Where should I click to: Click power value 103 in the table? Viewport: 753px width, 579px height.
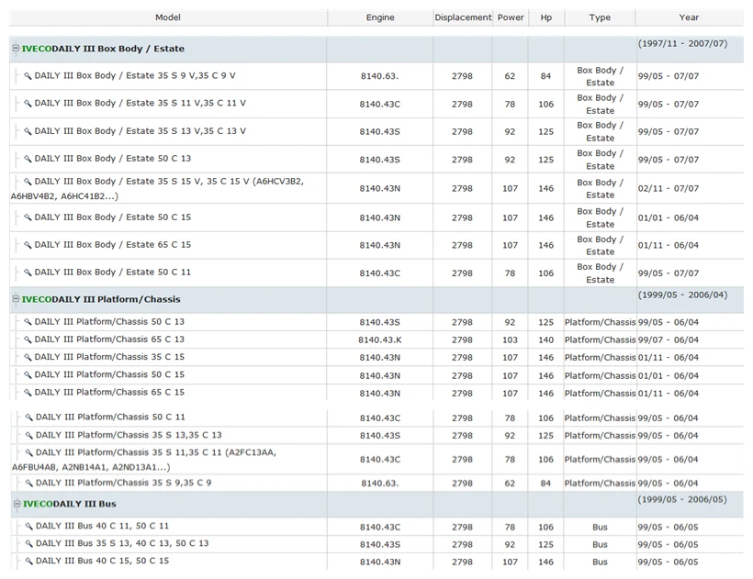(x=510, y=340)
